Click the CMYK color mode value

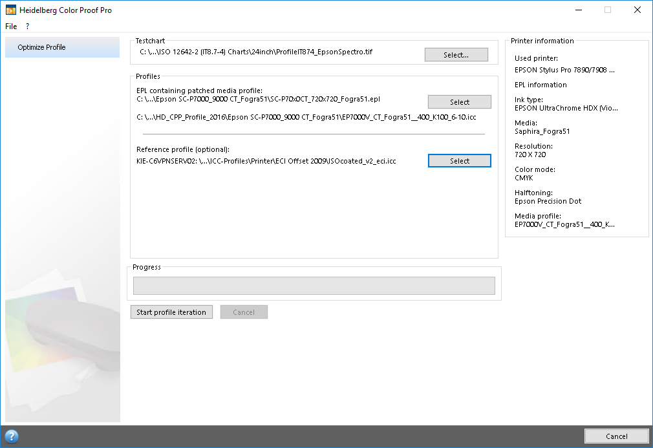tap(524, 178)
